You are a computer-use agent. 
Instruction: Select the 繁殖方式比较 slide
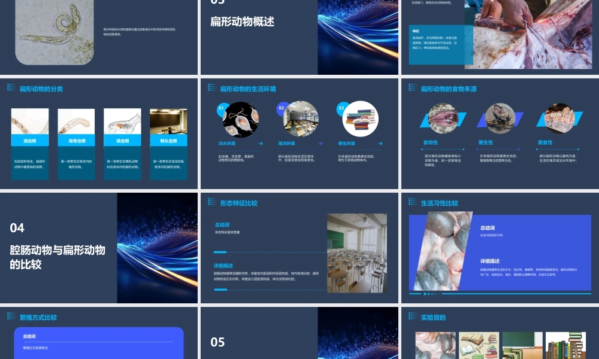point(99,333)
